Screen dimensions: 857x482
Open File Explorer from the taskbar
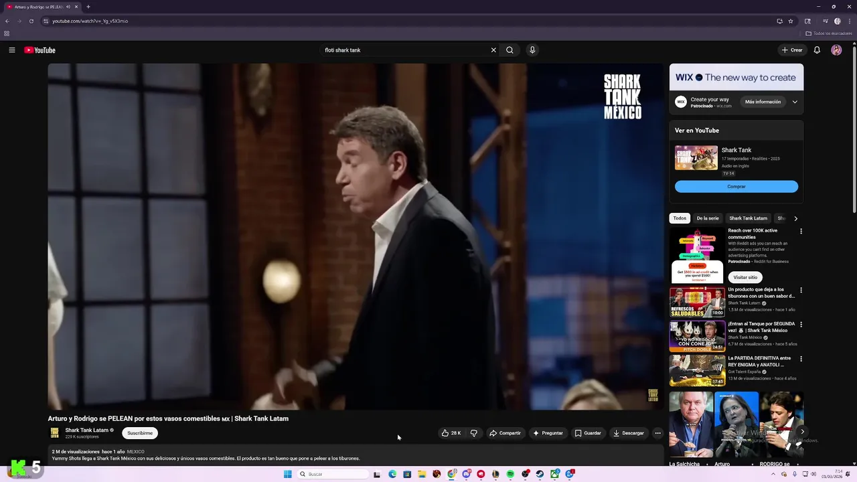pyautogui.click(x=422, y=474)
